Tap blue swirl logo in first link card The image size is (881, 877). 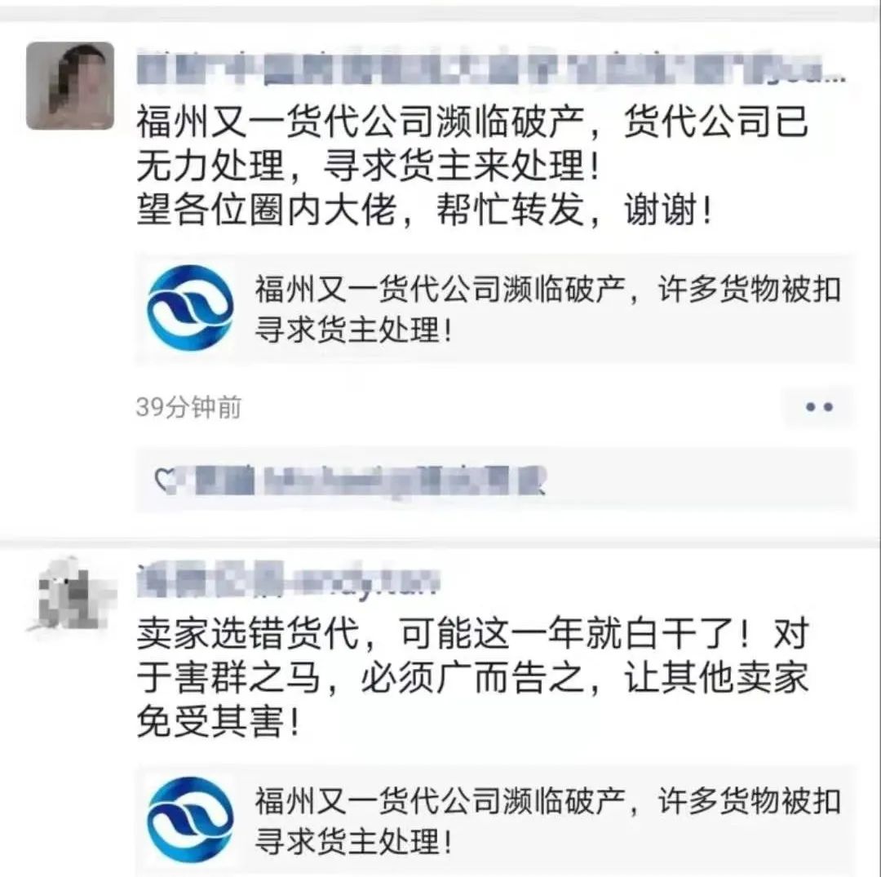(x=190, y=308)
